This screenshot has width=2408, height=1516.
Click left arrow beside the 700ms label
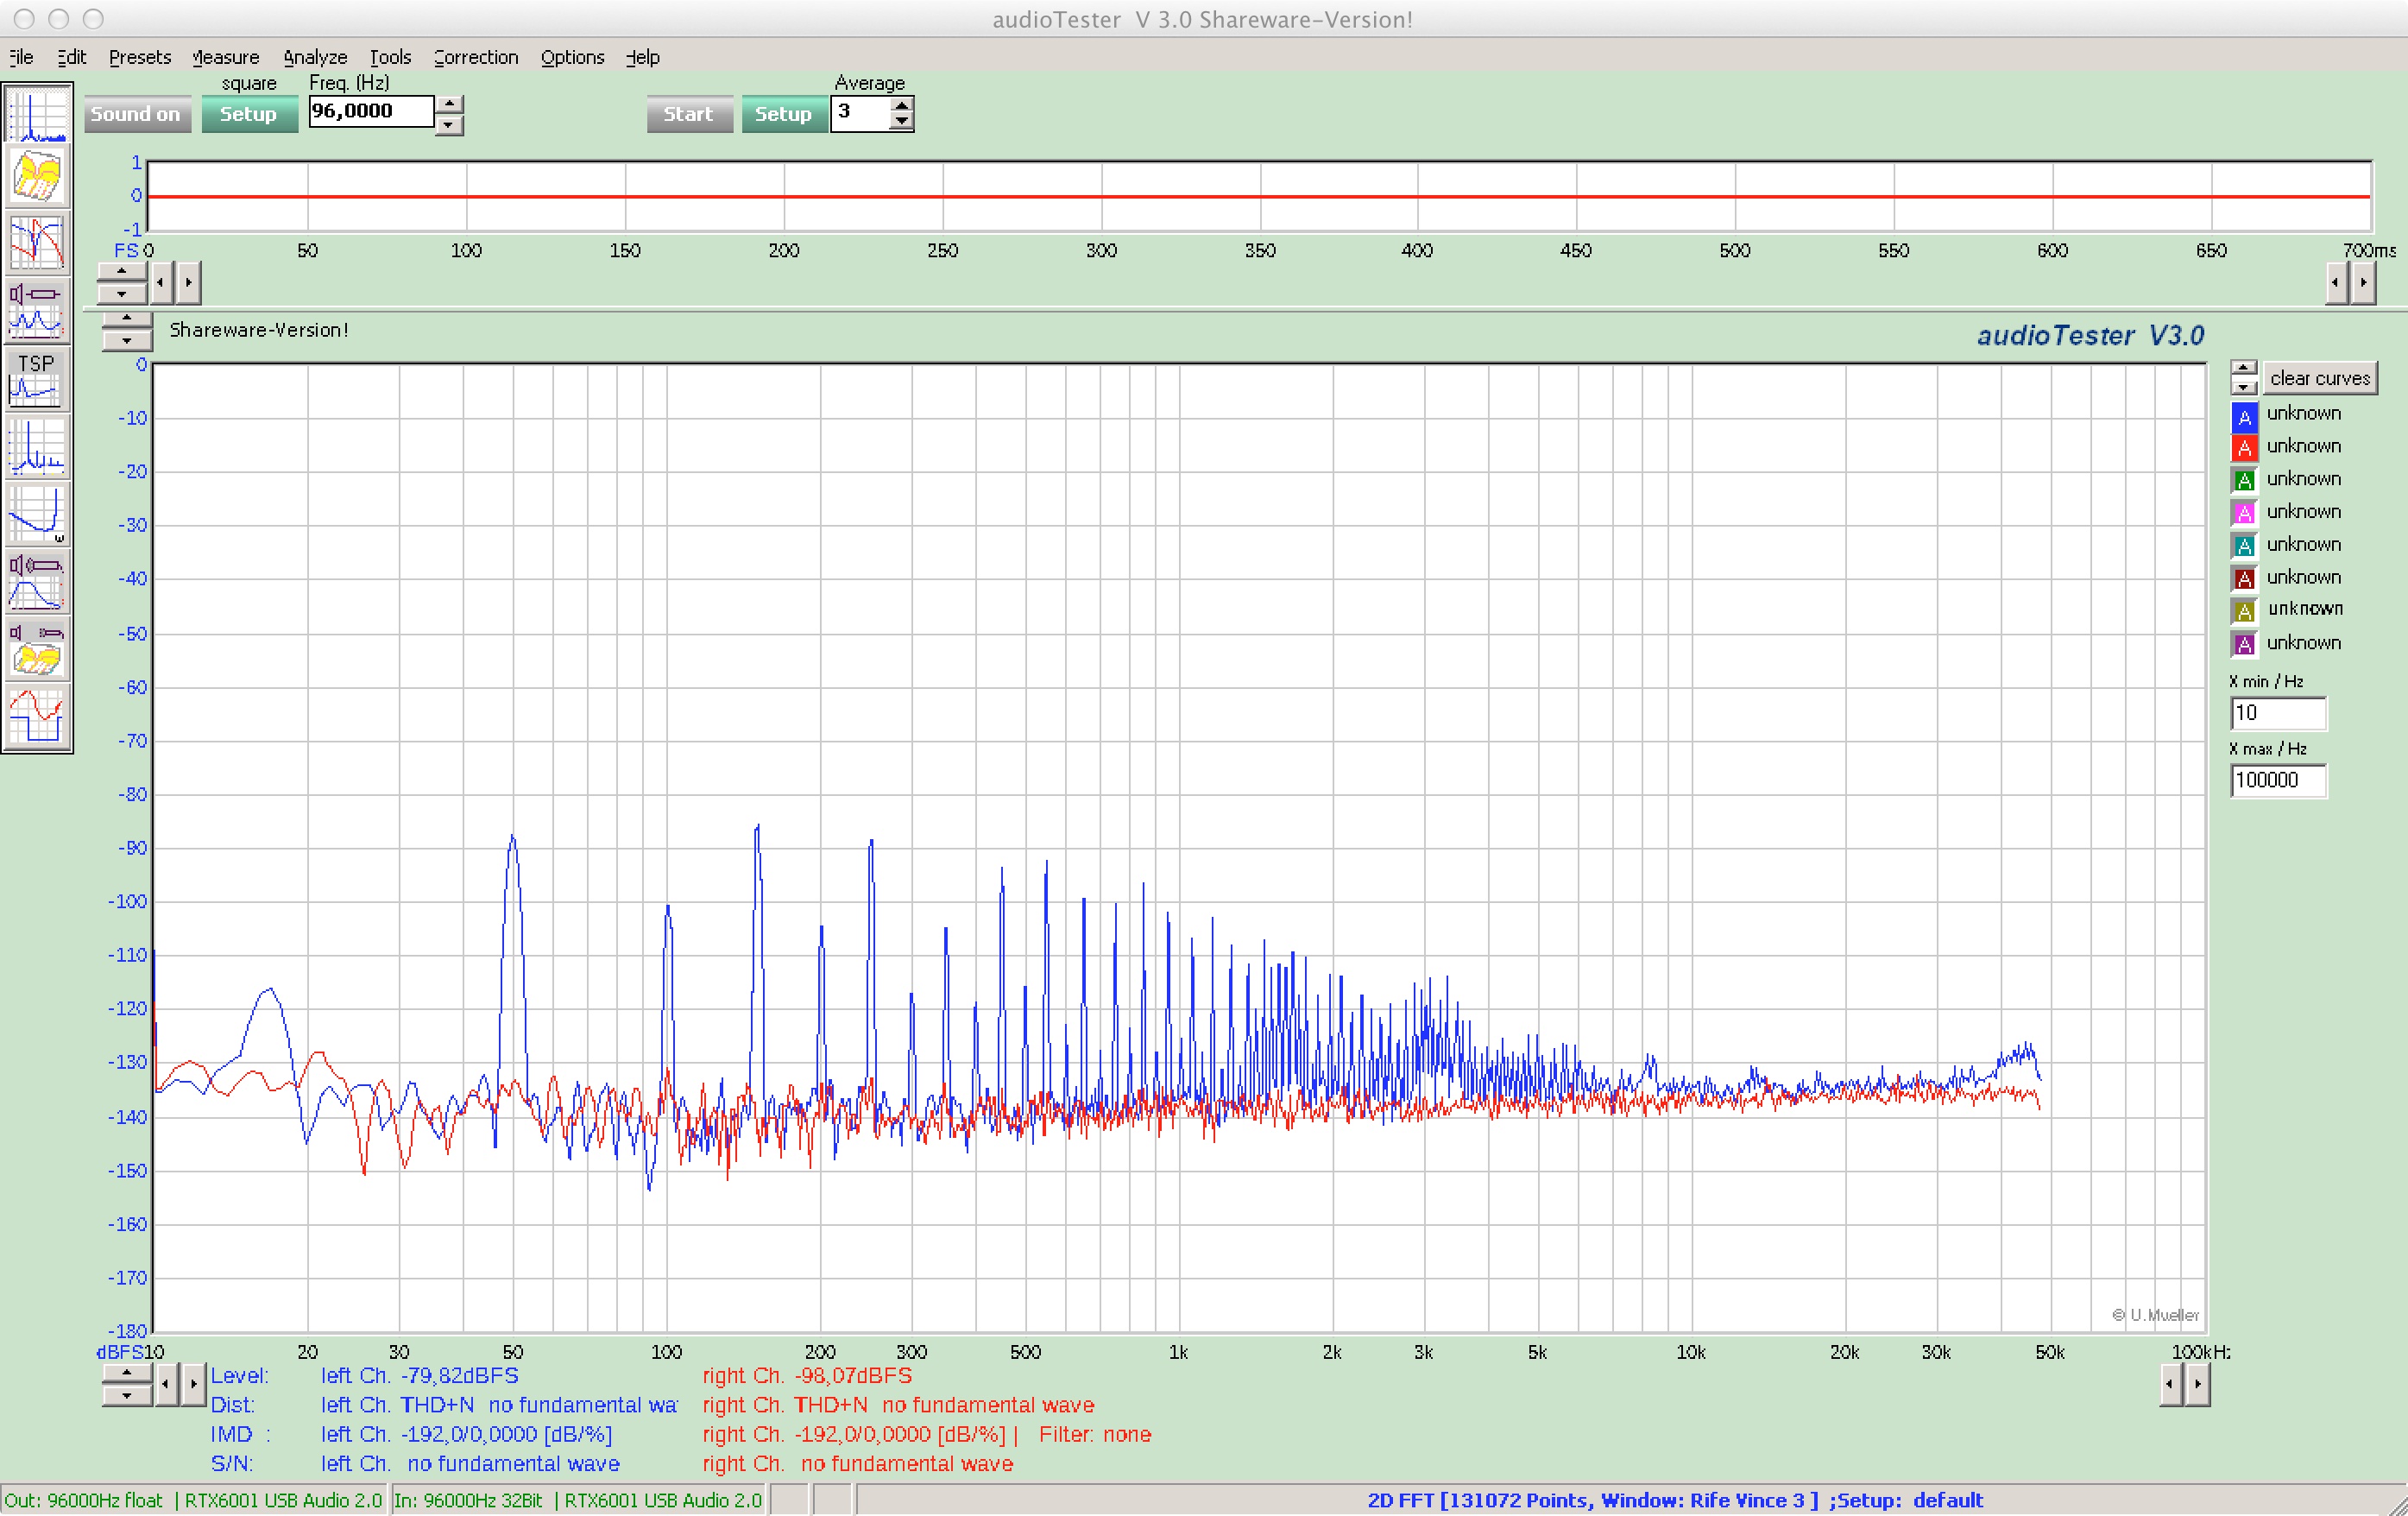click(x=2335, y=283)
